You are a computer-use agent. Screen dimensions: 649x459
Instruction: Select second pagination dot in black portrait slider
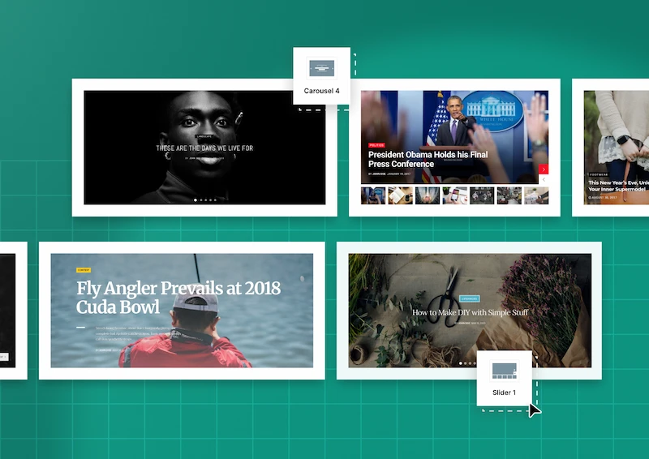[200, 200]
